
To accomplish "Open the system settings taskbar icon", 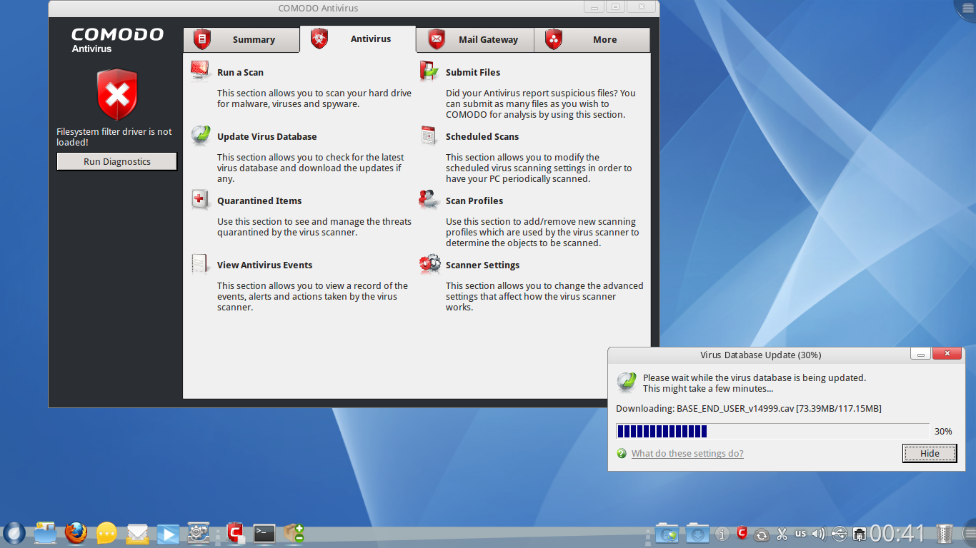I will [198, 532].
